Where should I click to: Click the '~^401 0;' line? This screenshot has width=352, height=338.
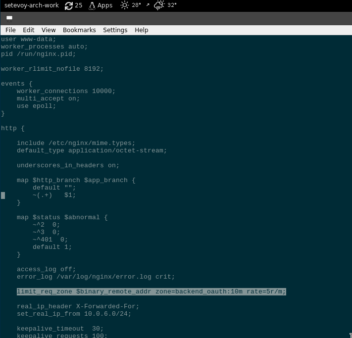tap(50, 240)
